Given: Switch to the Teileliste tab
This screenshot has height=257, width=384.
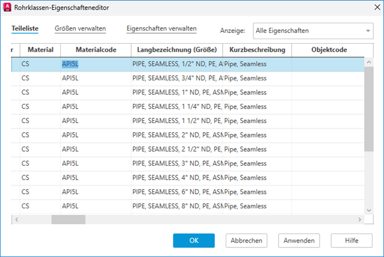Looking at the screenshot, I should pyautogui.click(x=25, y=29).
